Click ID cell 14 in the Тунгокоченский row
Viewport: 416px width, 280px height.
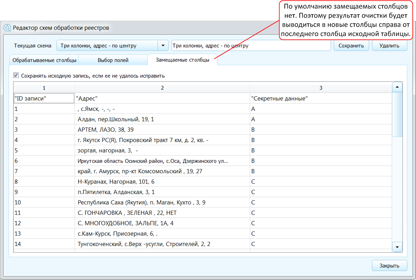(44, 244)
